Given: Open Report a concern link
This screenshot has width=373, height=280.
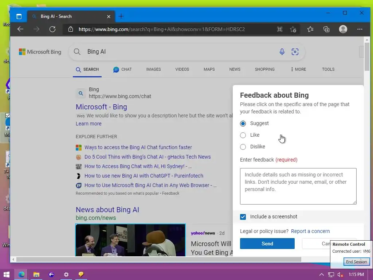Looking at the screenshot, I should pyautogui.click(x=310, y=231).
